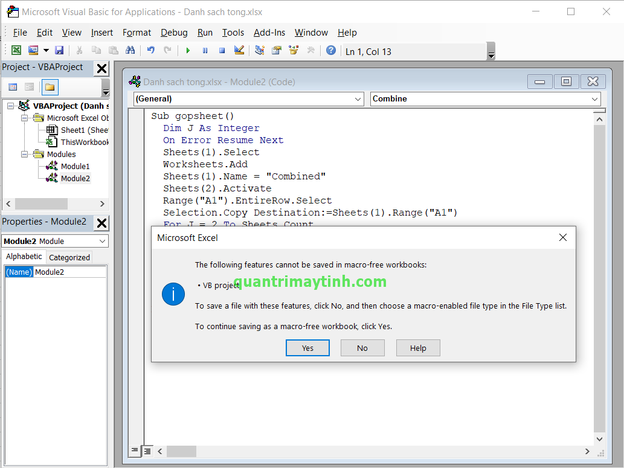Toggle Folders view in Project panel
Image resolution: width=624 pixels, height=468 pixels.
50,87
